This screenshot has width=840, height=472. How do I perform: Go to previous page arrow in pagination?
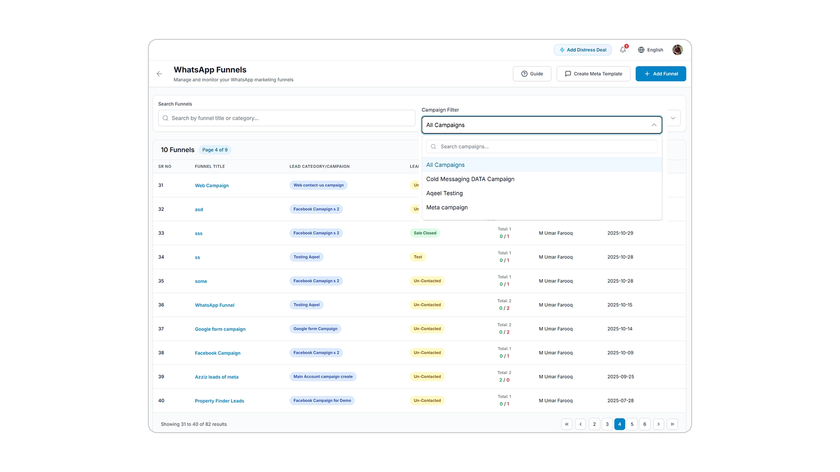(581, 424)
